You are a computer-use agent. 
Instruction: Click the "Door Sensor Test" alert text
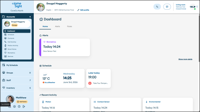[x=50, y=51]
